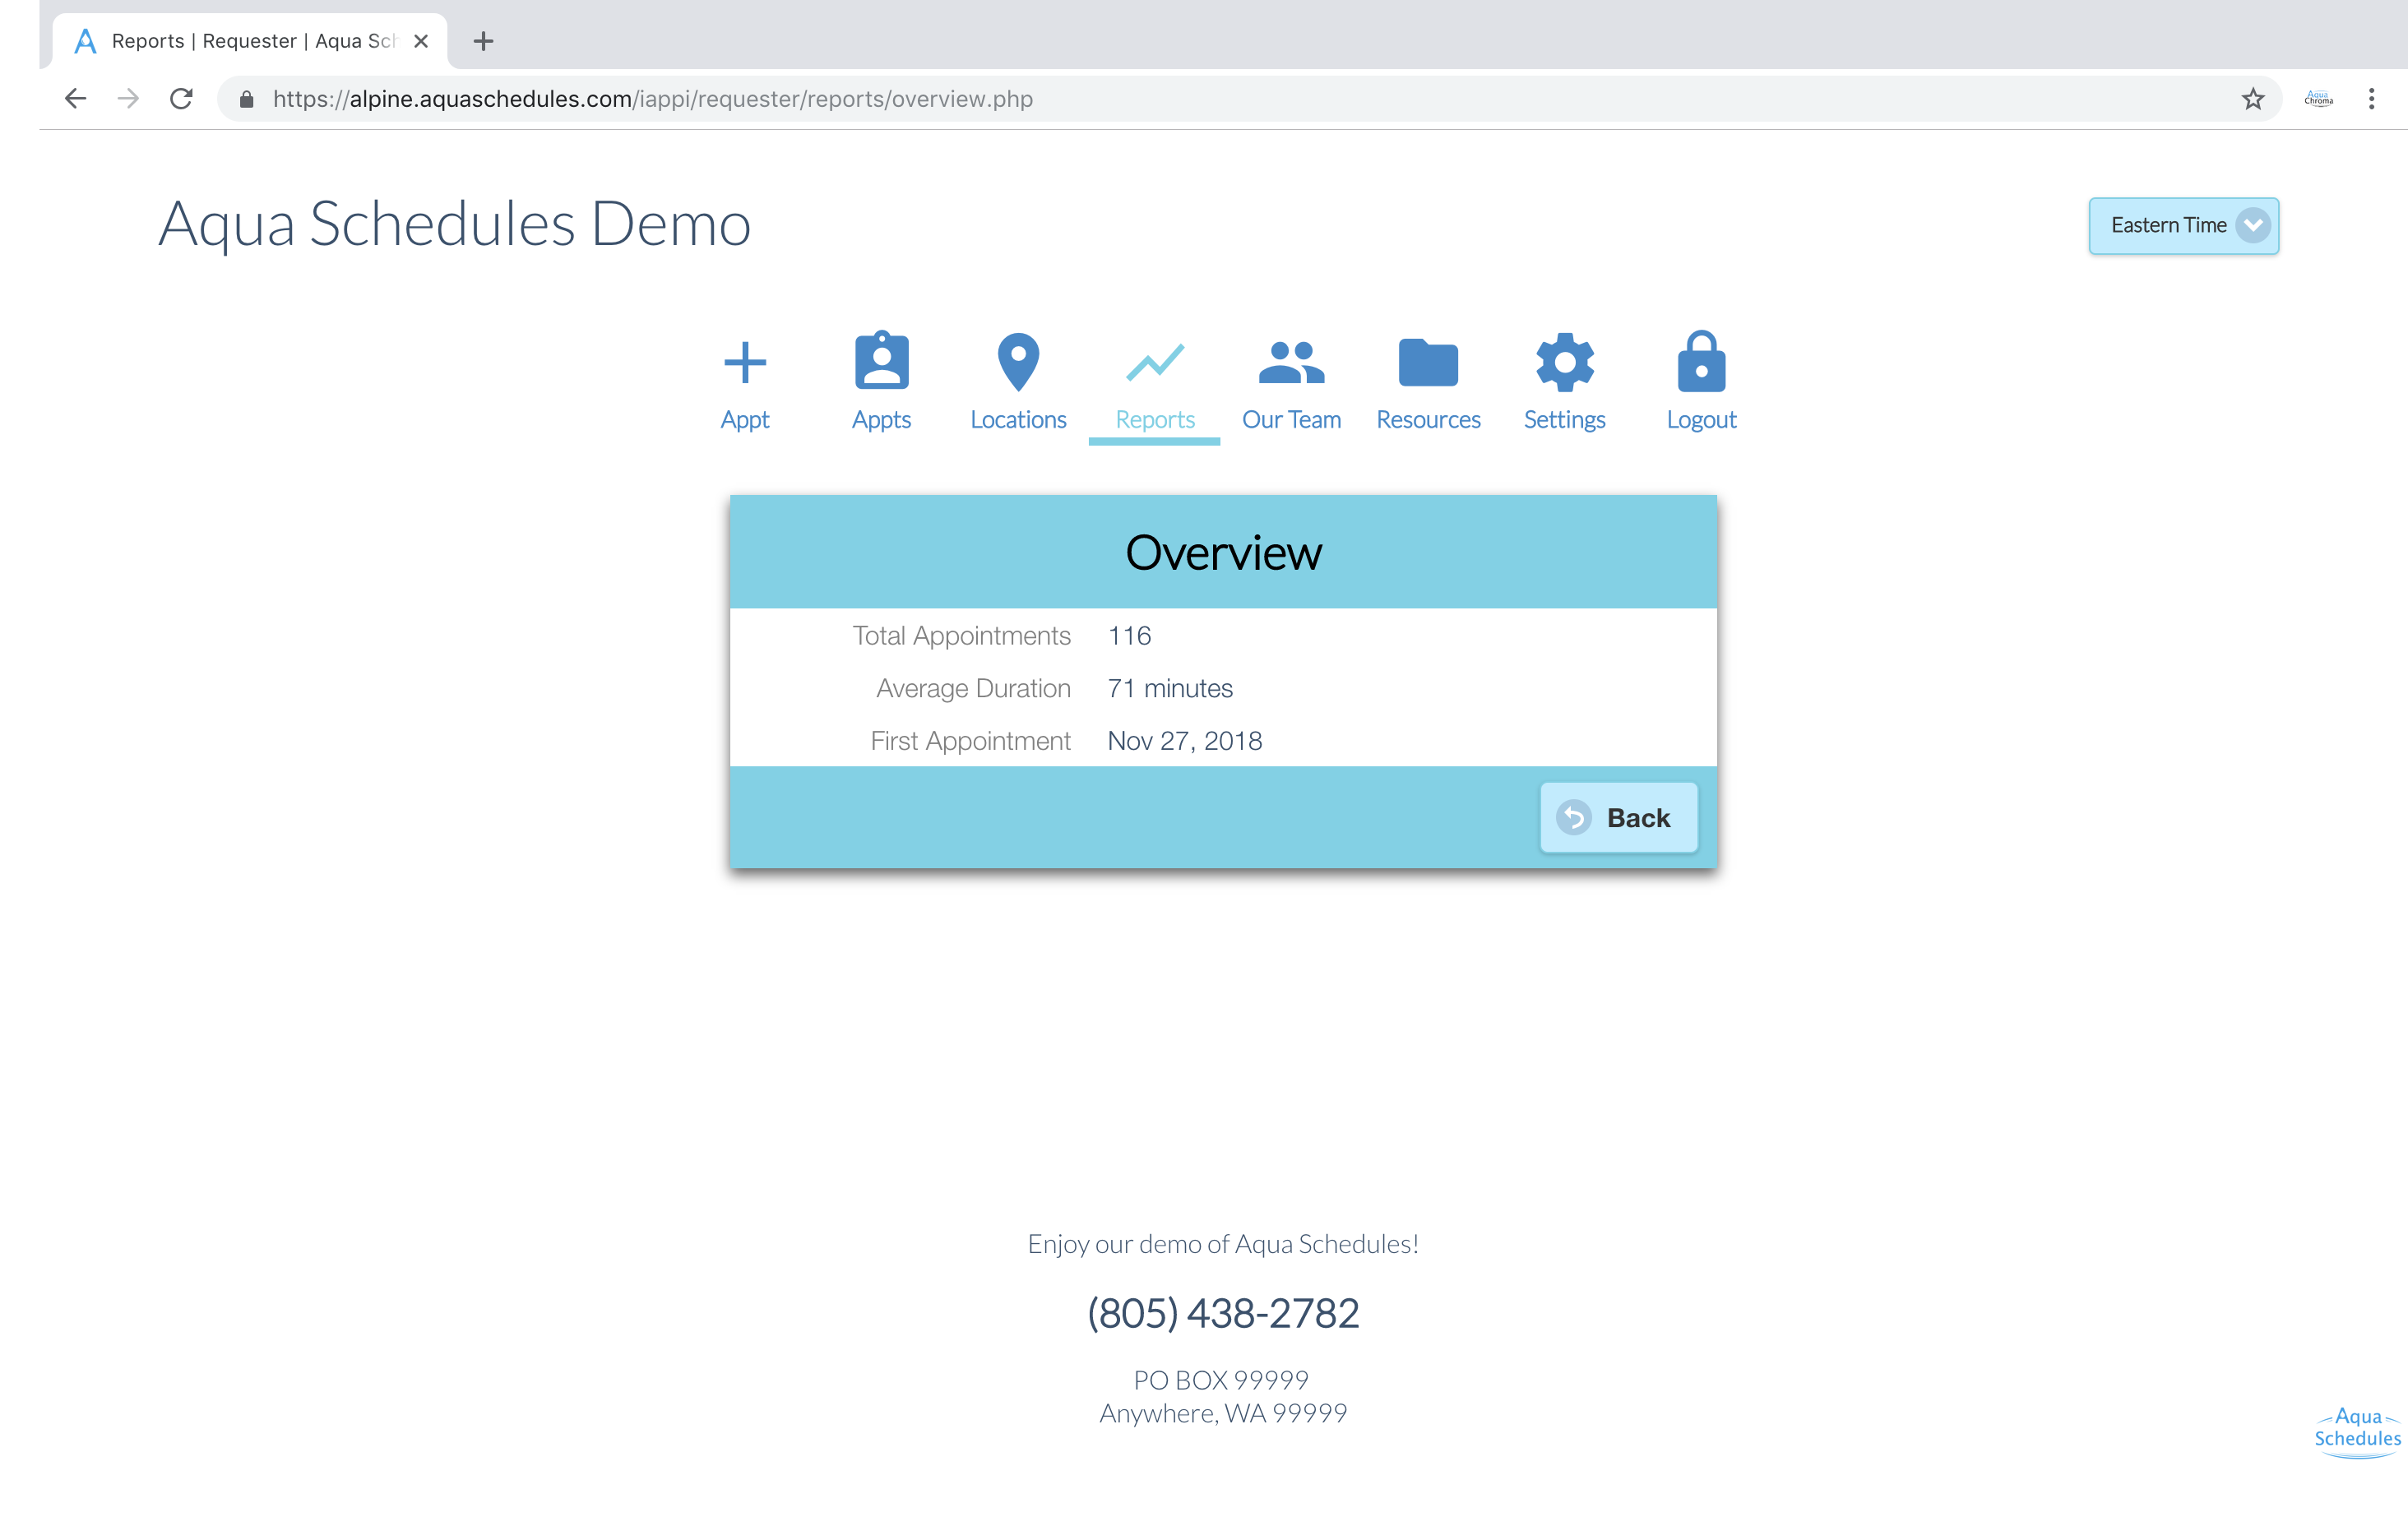The height and width of the screenshot is (1526, 2408).
Task: Click the Logout lock icon
Action: pyautogui.click(x=1700, y=363)
